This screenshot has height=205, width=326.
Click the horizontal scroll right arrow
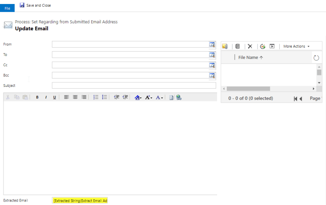click(x=314, y=89)
